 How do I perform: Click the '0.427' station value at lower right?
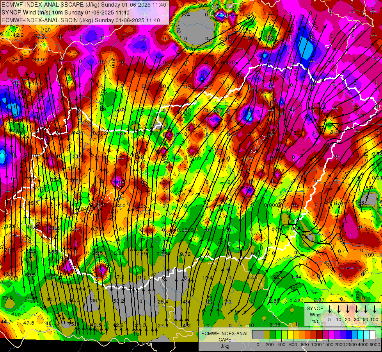[x=297, y=301]
